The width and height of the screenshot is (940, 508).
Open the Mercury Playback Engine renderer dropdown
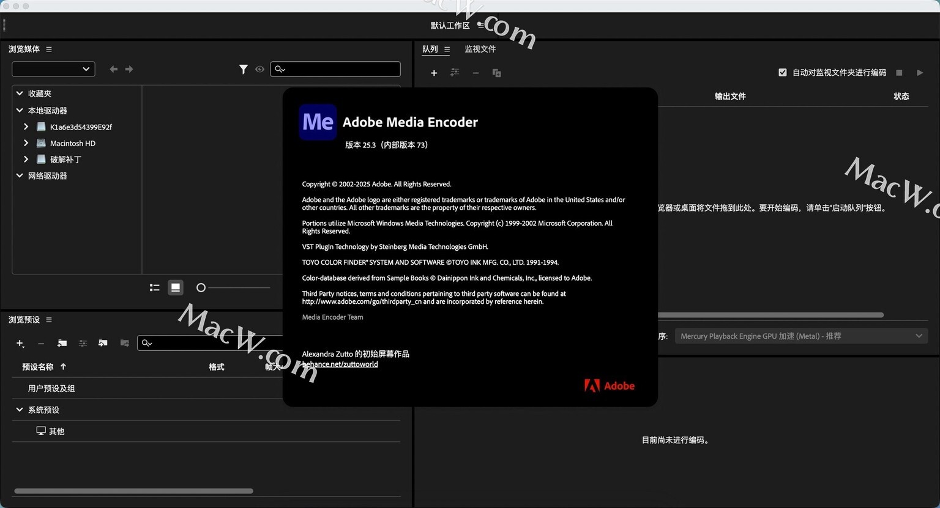pyautogui.click(x=802, y=336)
